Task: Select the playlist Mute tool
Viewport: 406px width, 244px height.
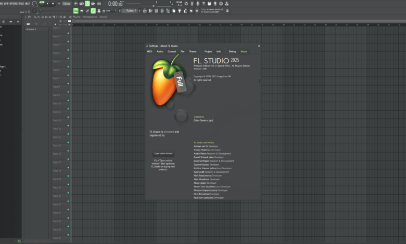Action: pos(46,17)
